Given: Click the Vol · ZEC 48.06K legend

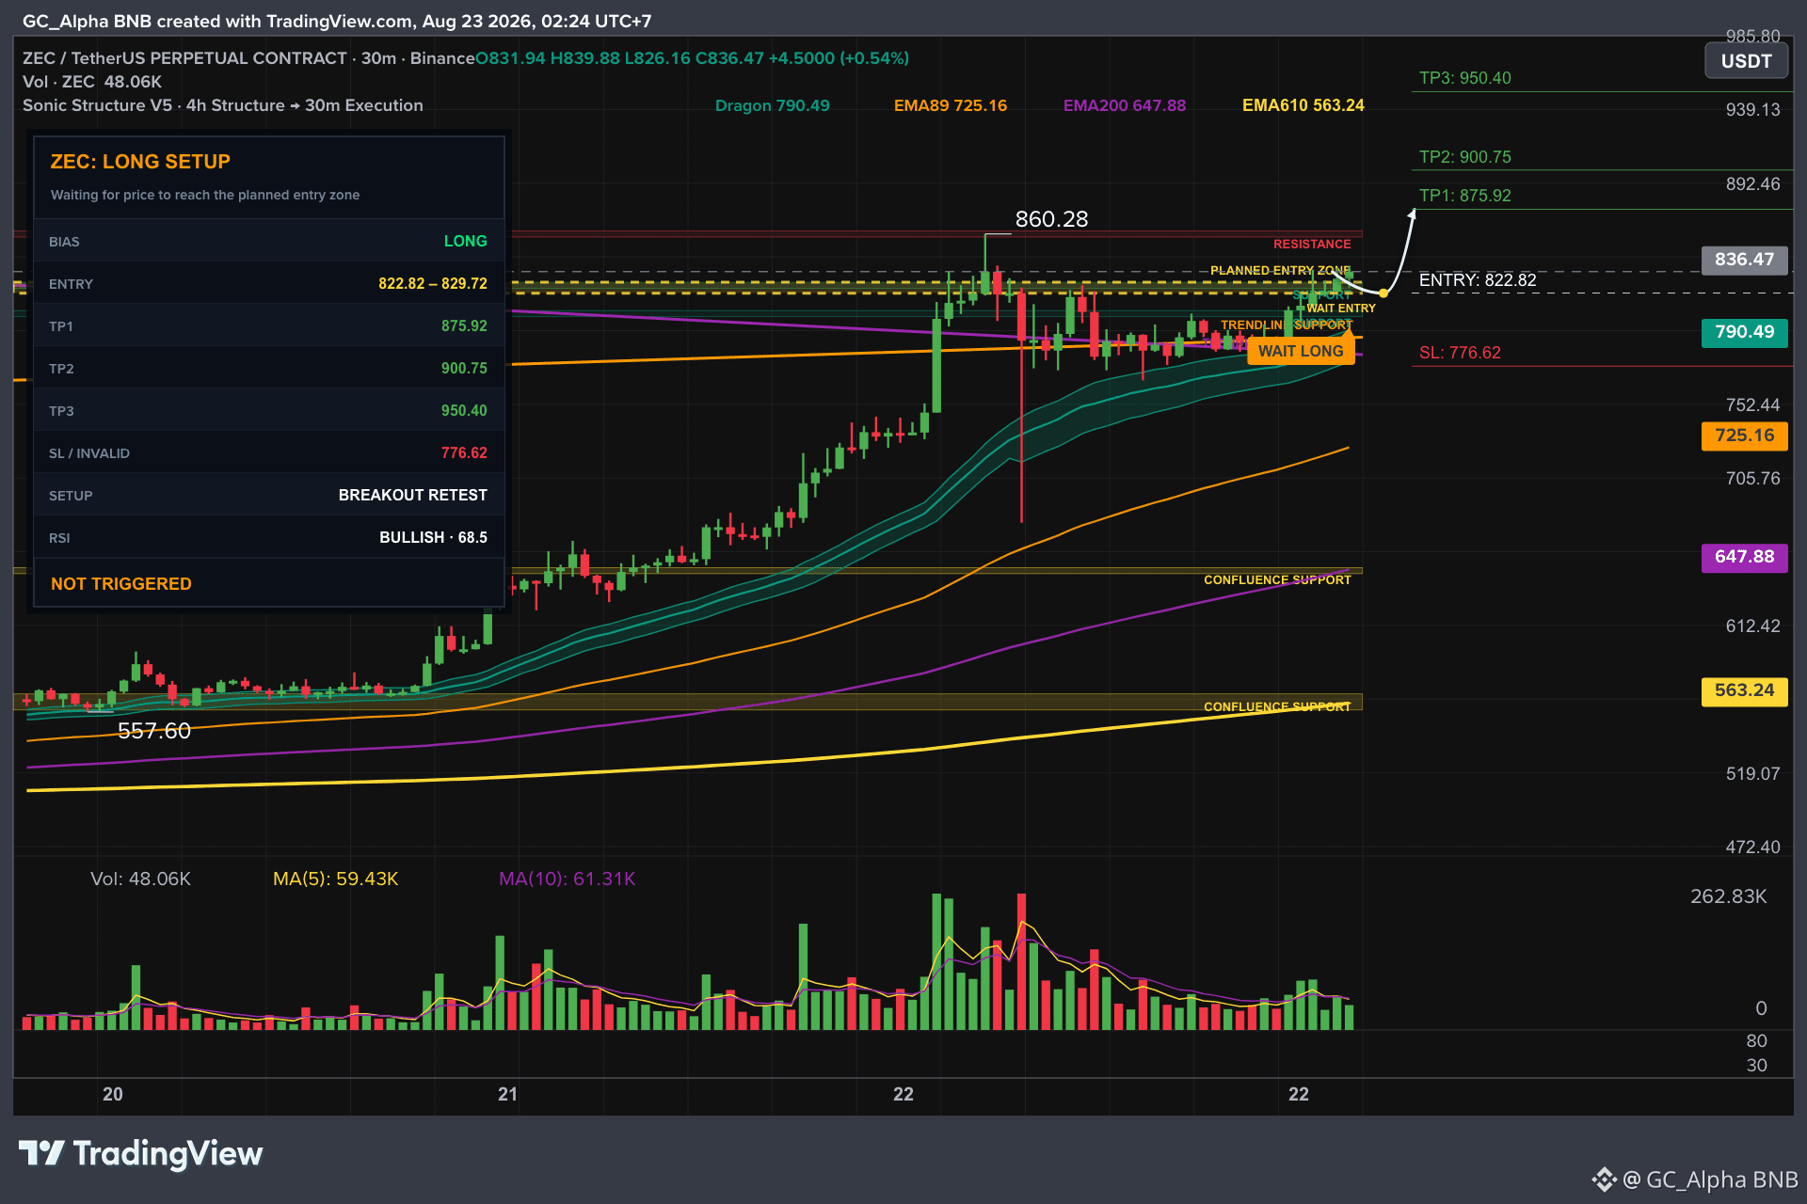Looking at the screenshot, I should pyautogui.click(x=92, y=82).
